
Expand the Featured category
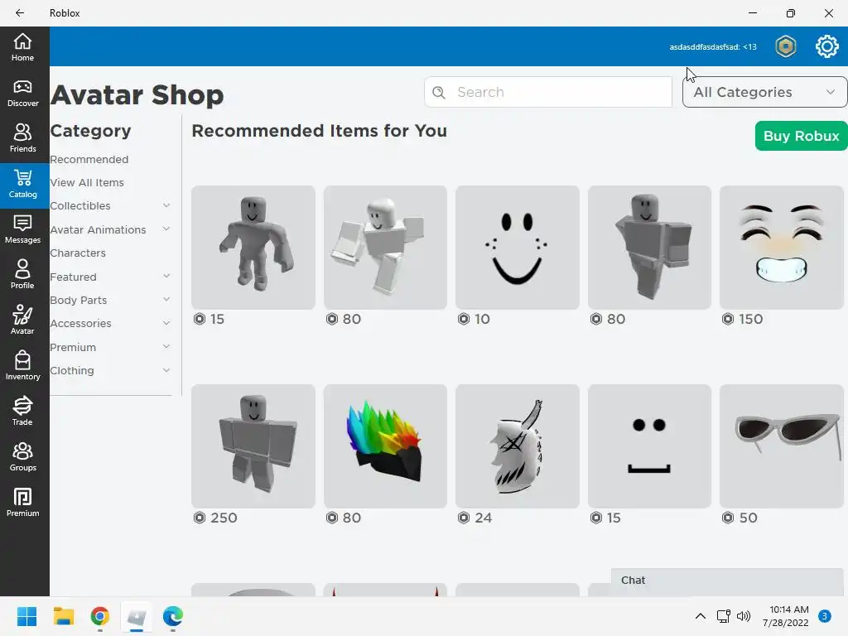(x=166, y=276)
